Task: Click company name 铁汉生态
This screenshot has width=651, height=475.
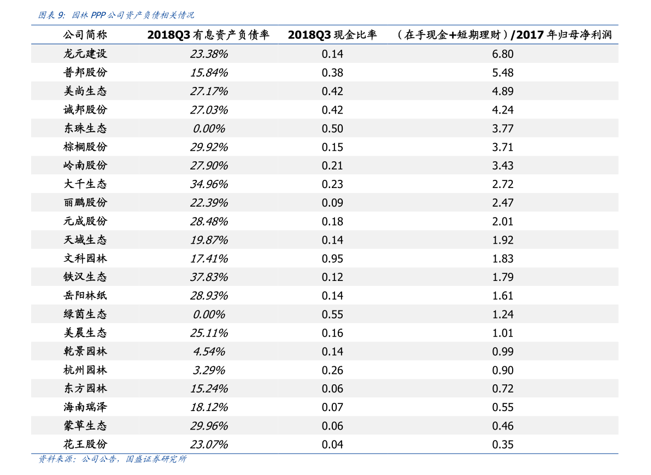Action: (x=85, y=277)
